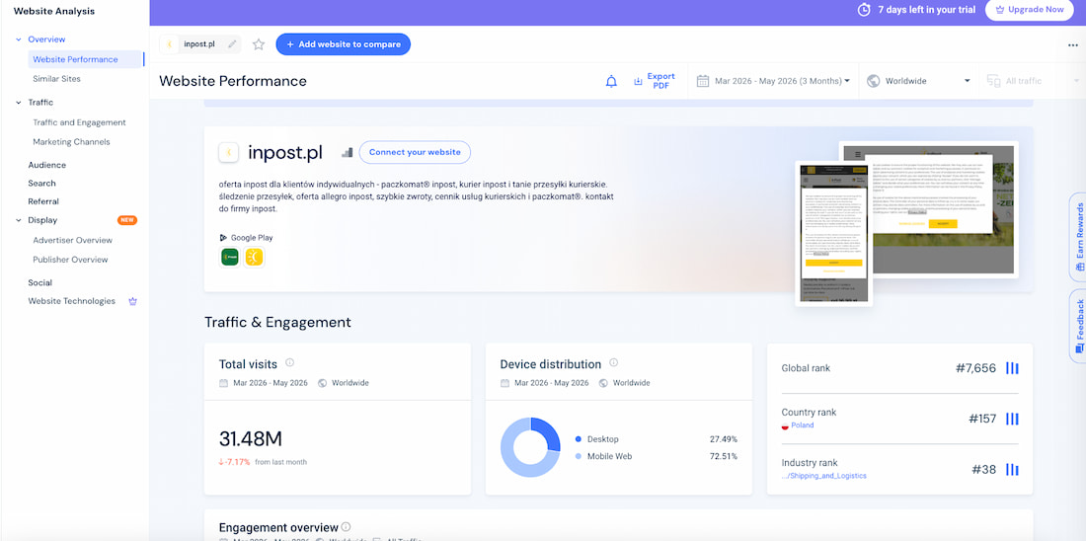Click the green Google Play app icon
This screenshot has height=541, width=1086.
pyautogui.click(x=230, y=257)
